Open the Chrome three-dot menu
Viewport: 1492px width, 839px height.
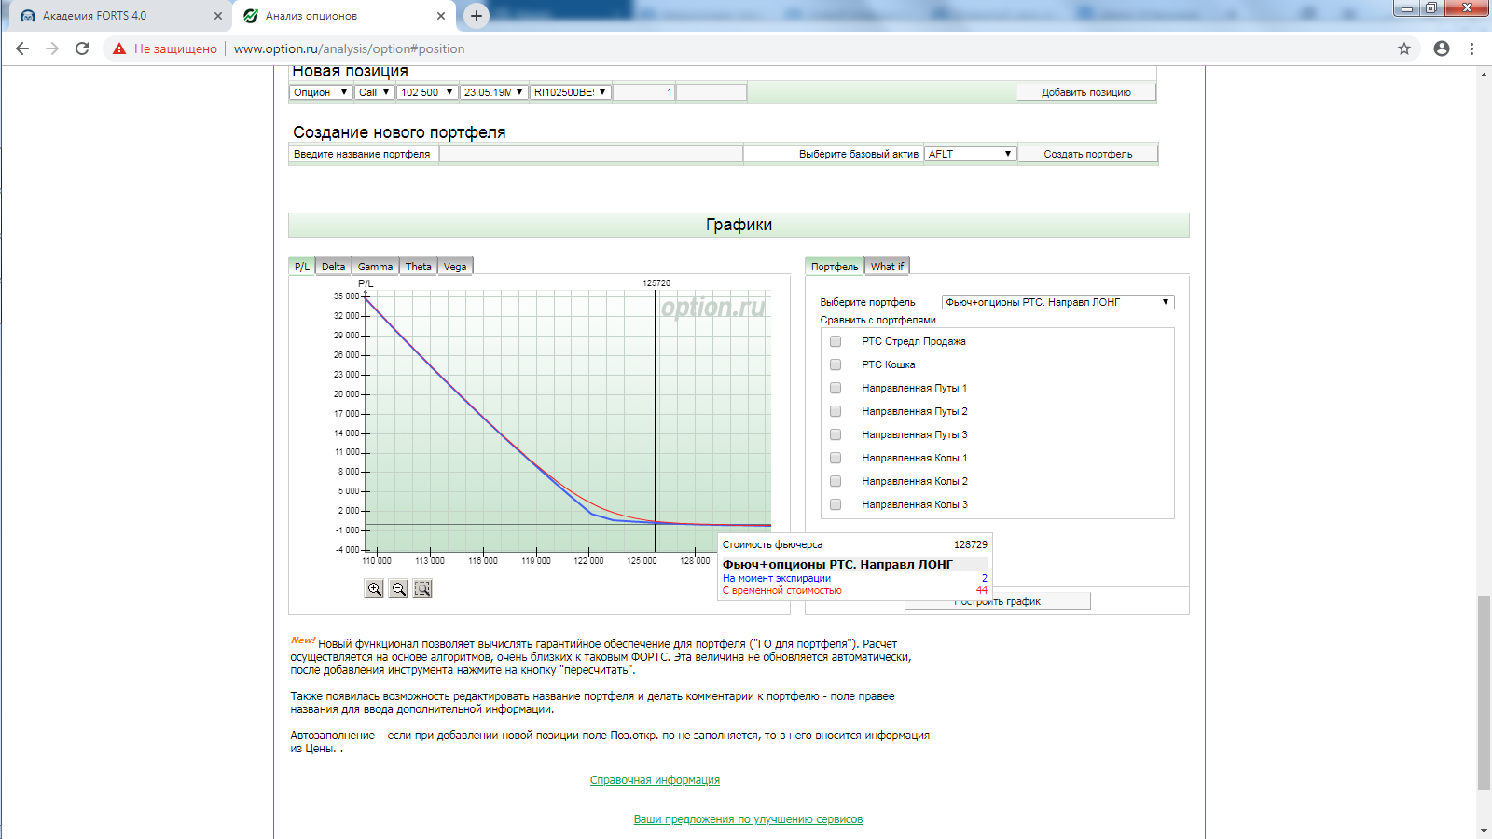point(1472,48)
